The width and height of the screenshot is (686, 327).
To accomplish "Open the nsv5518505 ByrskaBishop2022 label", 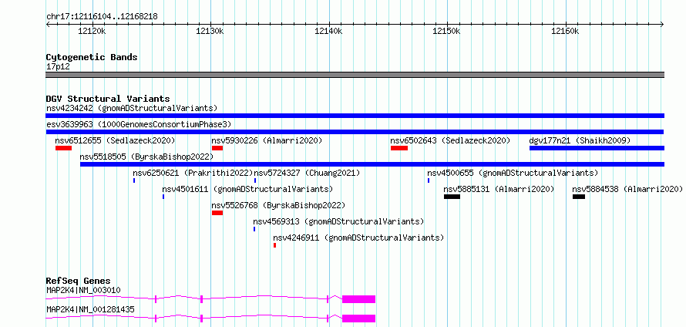I will [146, 157].
